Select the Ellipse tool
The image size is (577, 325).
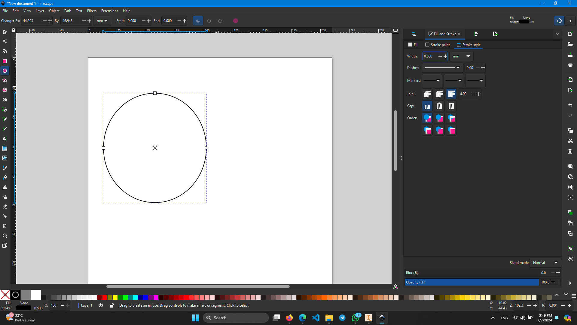coord(5,71)
